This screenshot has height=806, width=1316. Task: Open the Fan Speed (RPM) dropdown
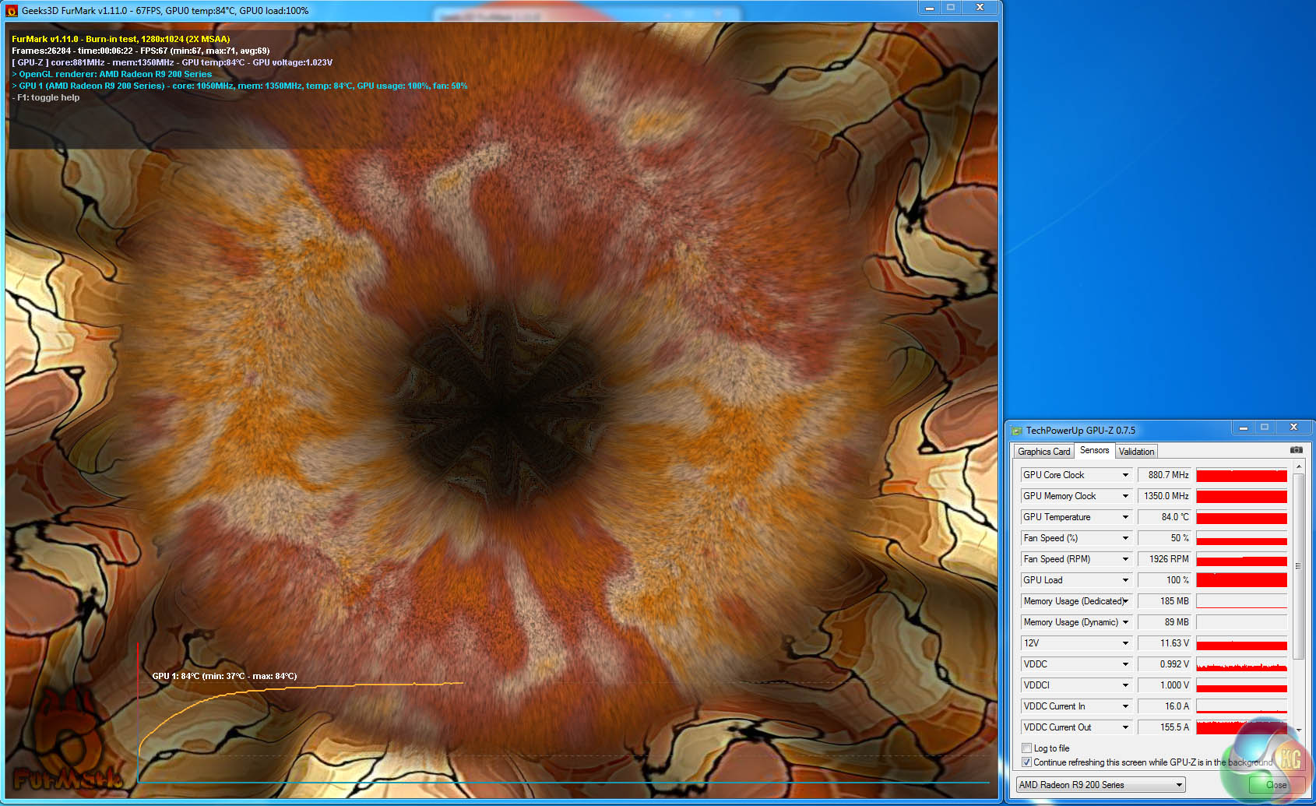point(1124,559)
